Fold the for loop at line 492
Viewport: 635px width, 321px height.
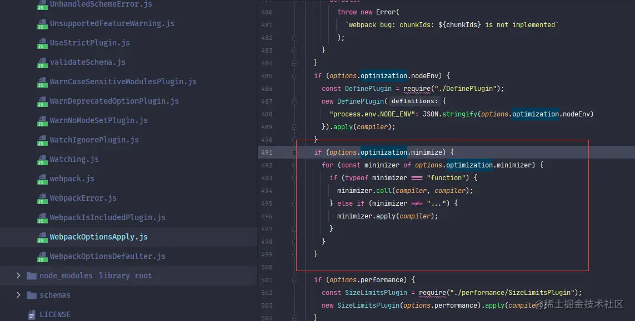294,165
